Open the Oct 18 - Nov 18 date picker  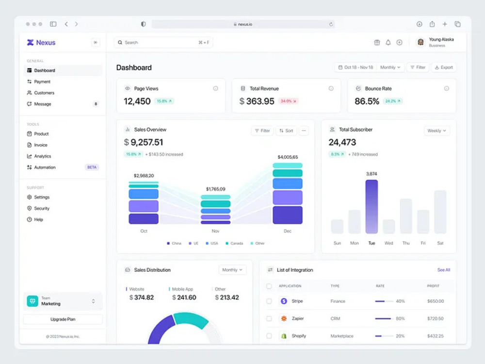pyautogui.click(x=356, y=67)
